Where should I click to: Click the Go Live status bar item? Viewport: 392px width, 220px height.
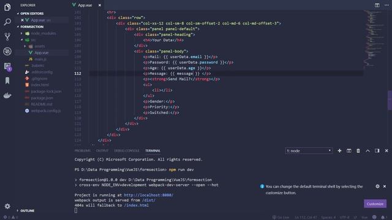[281, 218]
